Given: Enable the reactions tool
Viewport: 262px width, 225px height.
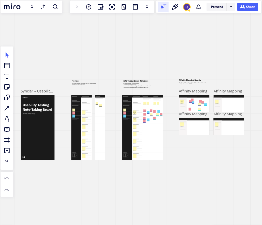Looking at the screenshot, I should click(175, 7).
